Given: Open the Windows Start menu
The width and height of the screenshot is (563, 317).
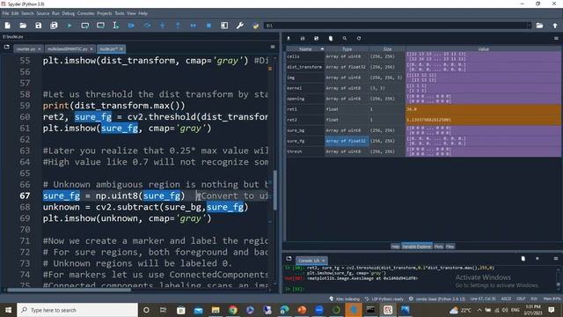Looking at the screenshot, I should pyautogui.click(x=8, y=310).
